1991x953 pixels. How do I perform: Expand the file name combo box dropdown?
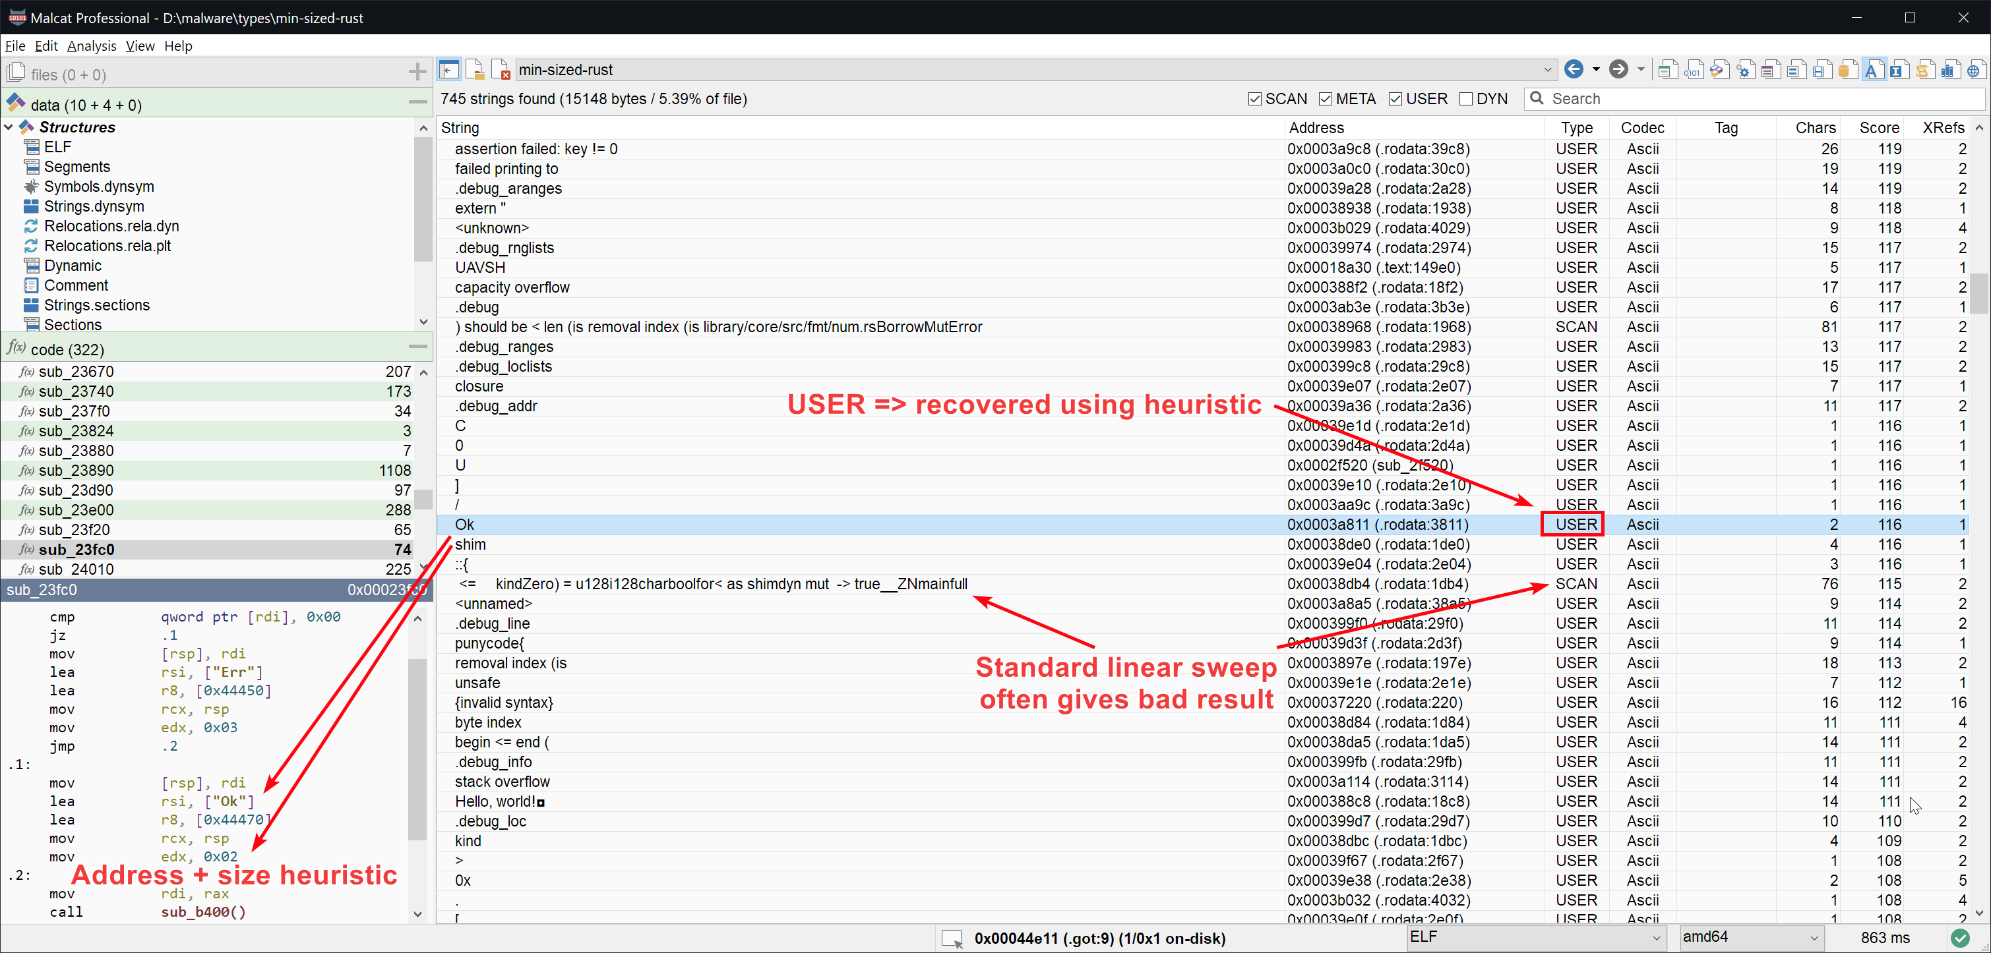click(1547, 69)
